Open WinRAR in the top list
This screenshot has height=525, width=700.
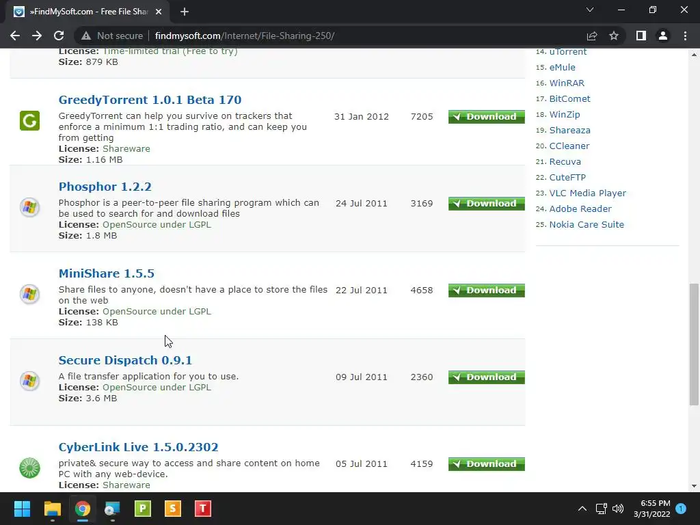tap(567, 83)
